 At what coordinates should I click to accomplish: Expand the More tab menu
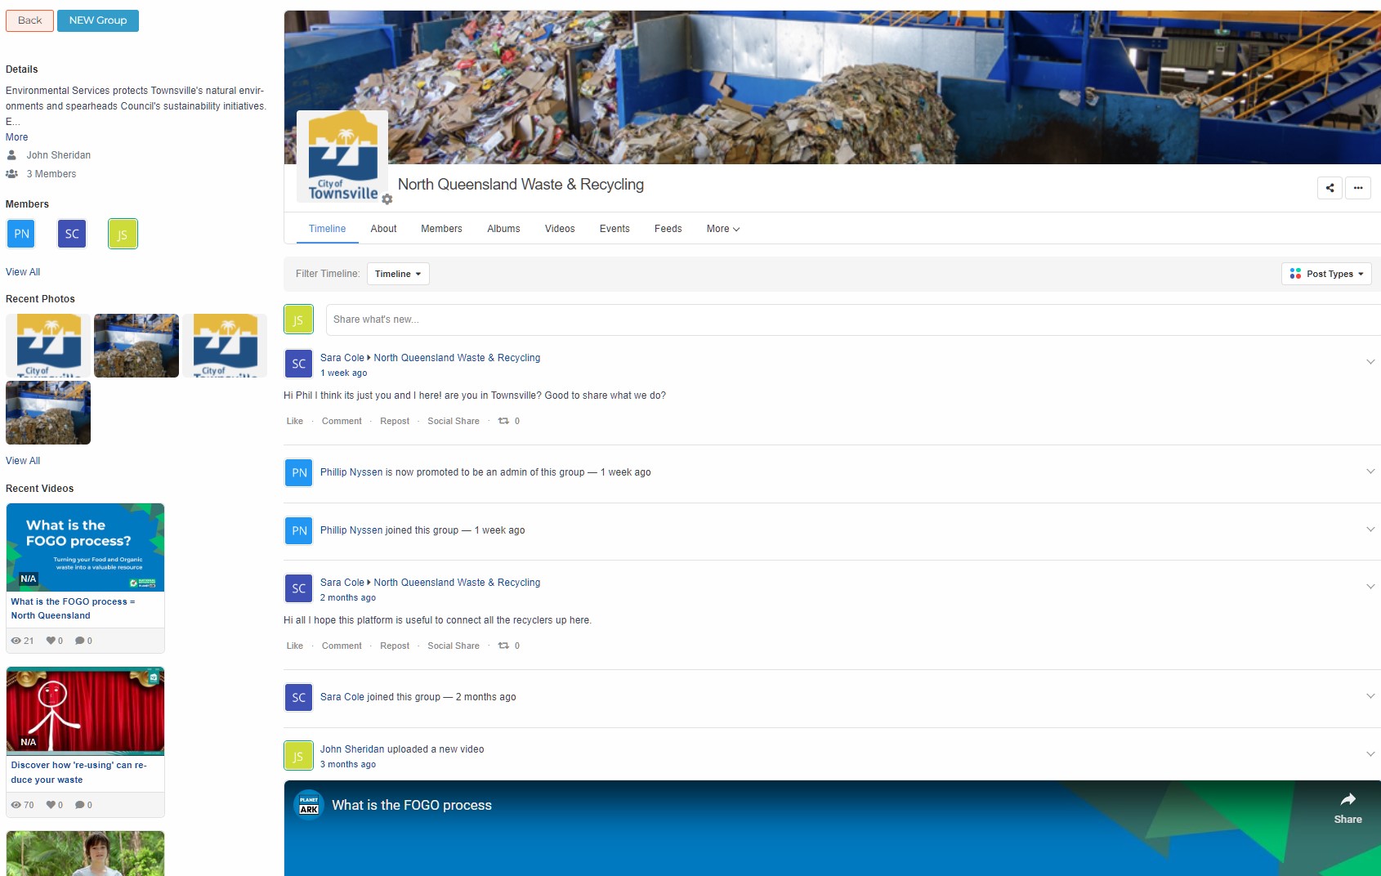[722, 229]
